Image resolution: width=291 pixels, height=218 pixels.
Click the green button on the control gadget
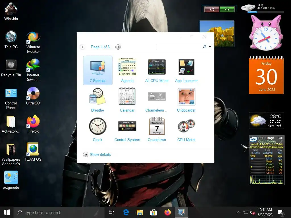227,9
